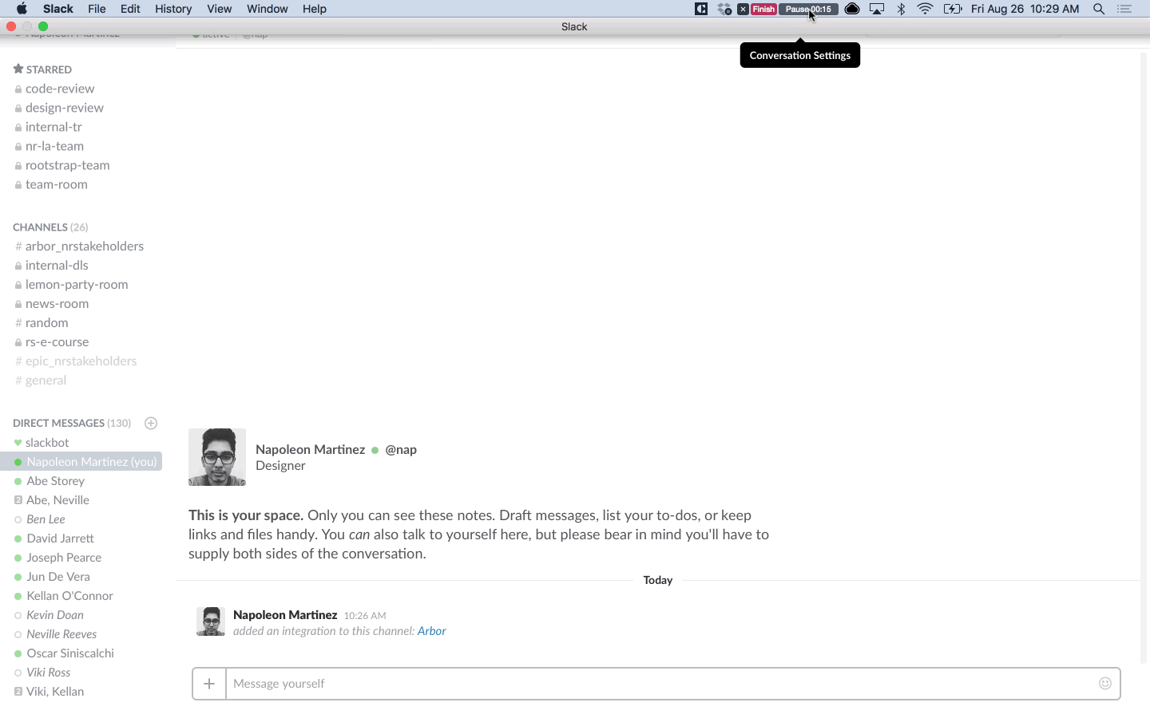This screenshot has width=1150, height=718.
Task: Click the Pause 00:15 recording button
Action: pyautogui.click(x=808, y=9)
